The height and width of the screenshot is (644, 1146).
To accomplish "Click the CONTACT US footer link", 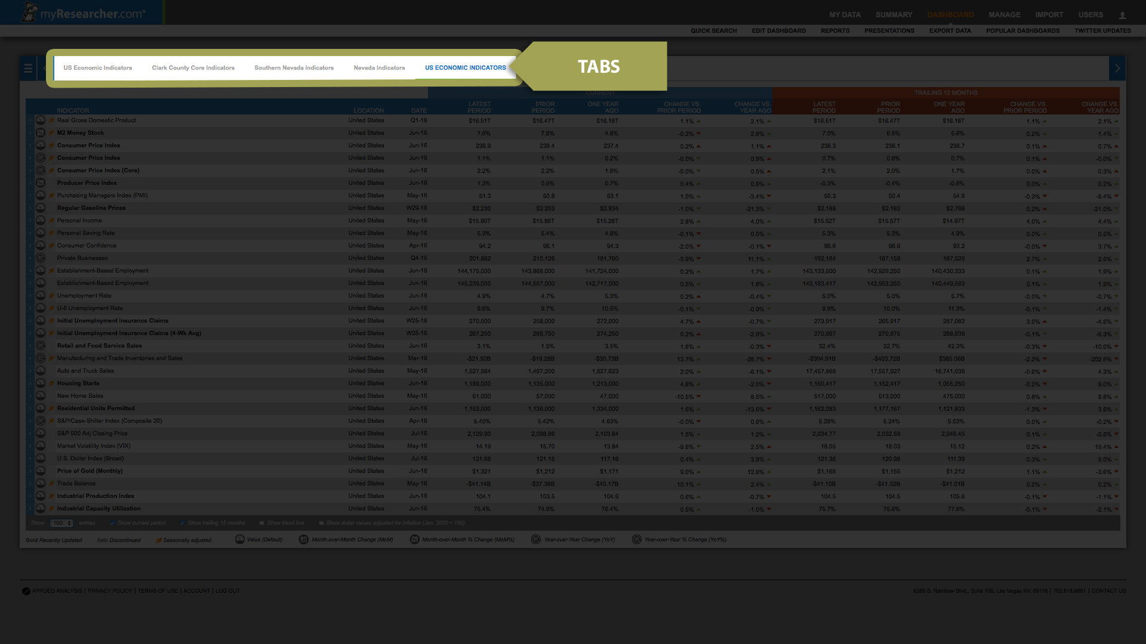I will (1108, 591).
